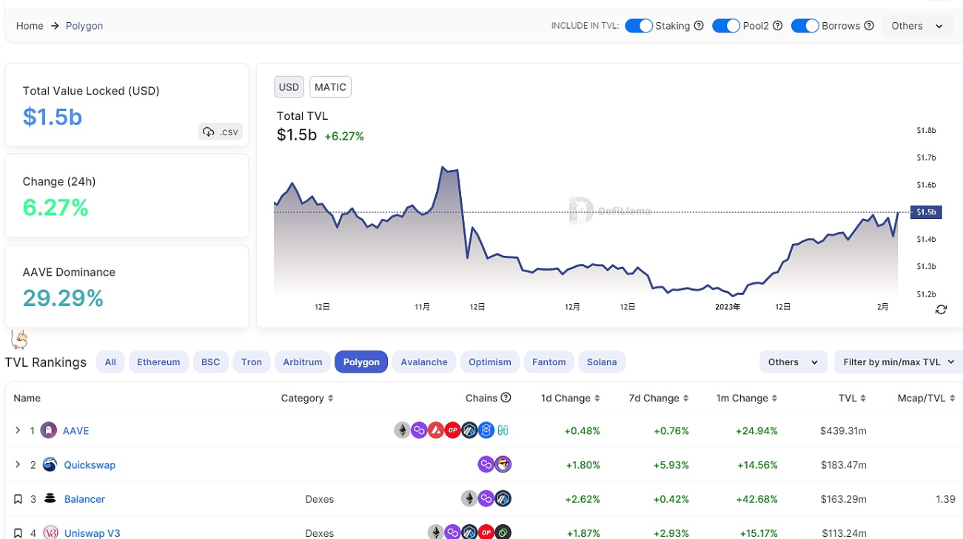This screenshot has width=963, height=539.
Task: Download the TVL data as .csv
Action: pos(221,132)
